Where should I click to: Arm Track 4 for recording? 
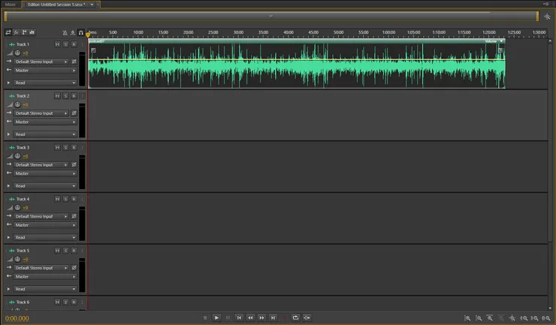point(74,199)
